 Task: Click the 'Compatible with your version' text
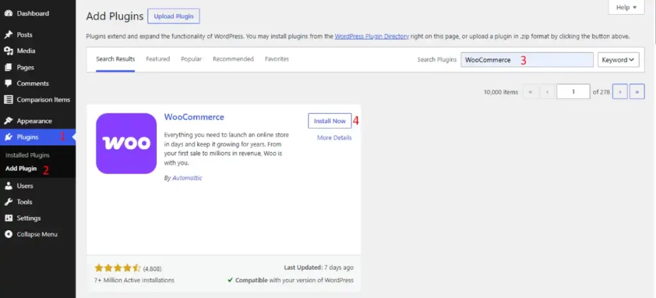[x=294, y=281]
